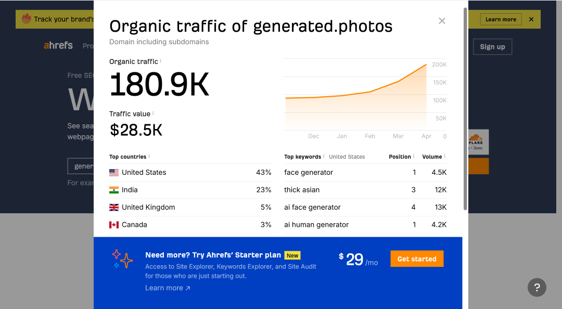Screen dimensions: 562x309
Task: Select the face generator keyword row
Action: pos(365,172)
